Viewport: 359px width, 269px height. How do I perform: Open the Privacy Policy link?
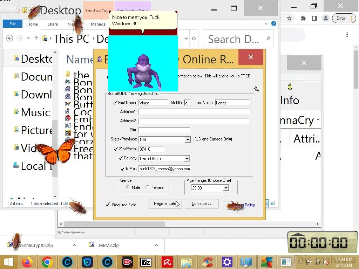[x=248, y=205]
